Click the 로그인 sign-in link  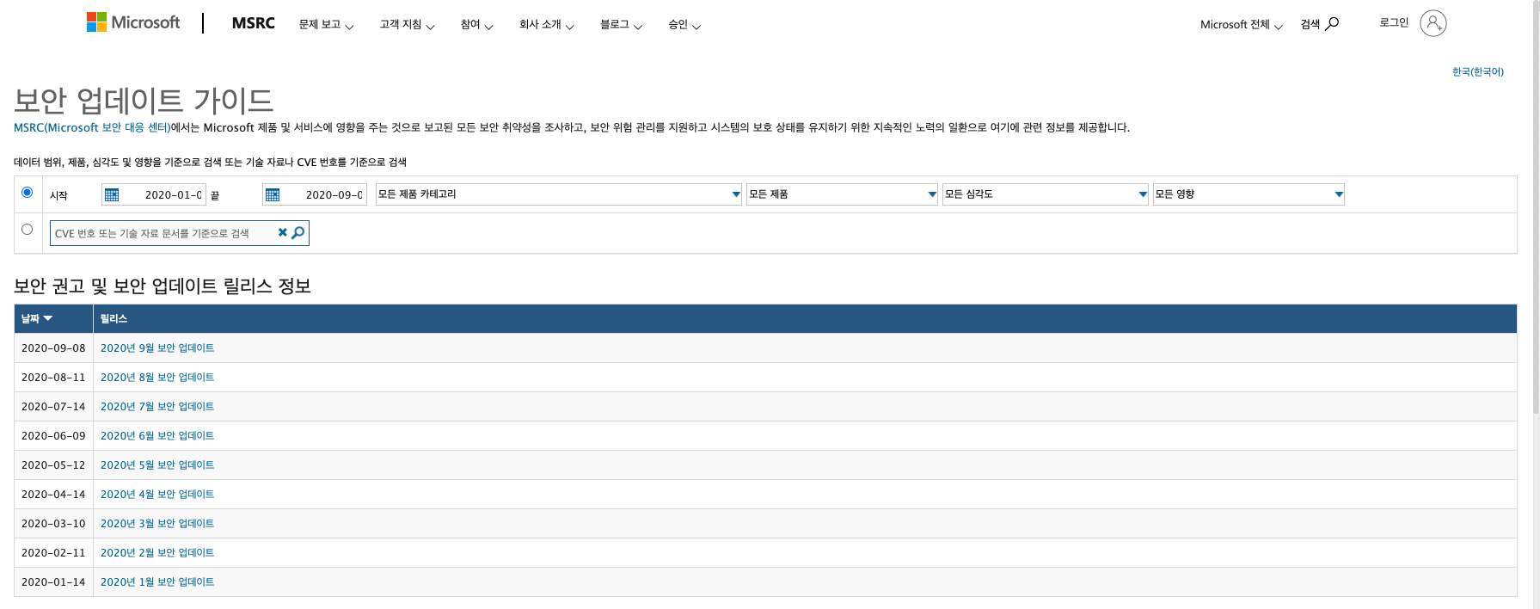(1394, 22)
